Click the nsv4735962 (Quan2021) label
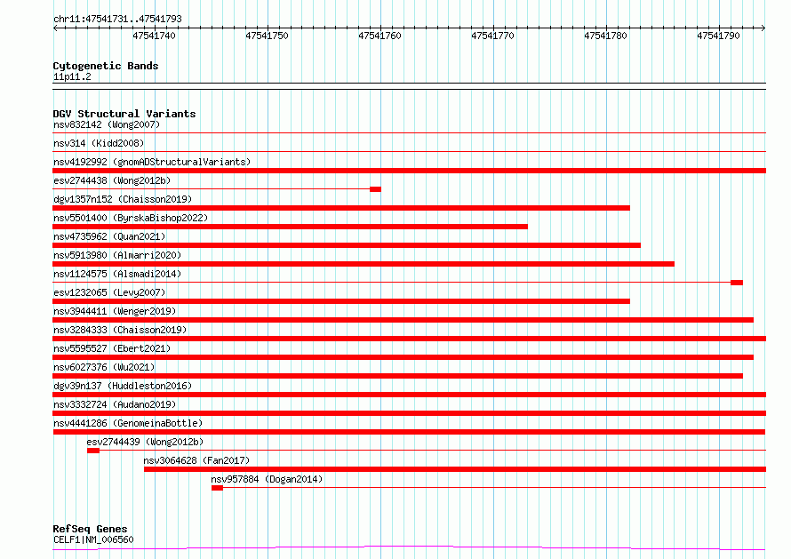The image size is (791, 559). tap(109, 236)
